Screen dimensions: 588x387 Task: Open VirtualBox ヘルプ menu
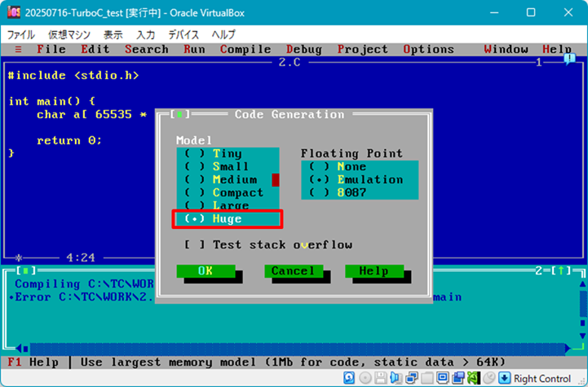(x=223, y=34)
